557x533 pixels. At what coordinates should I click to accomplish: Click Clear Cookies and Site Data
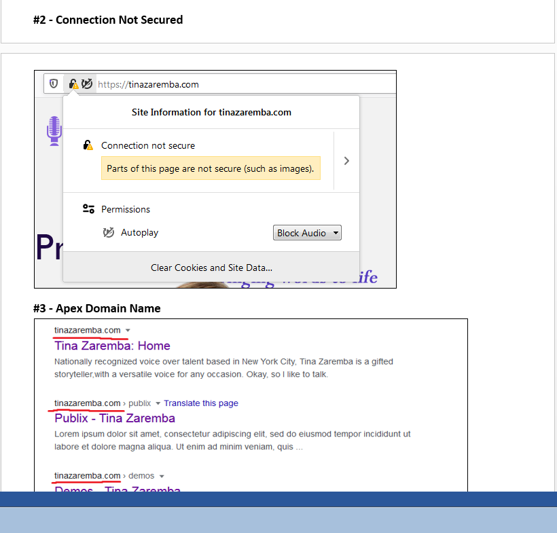pos(211,268)
